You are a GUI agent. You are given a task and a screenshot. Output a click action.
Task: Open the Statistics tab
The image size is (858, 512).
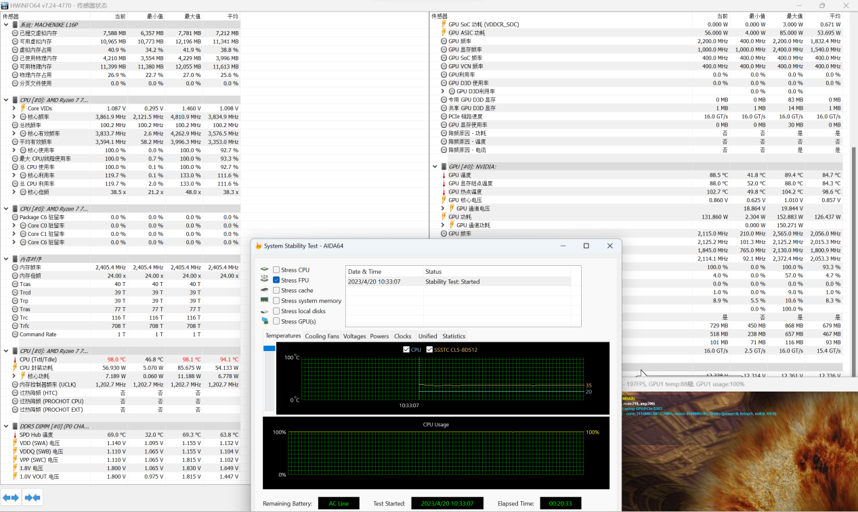454,336
